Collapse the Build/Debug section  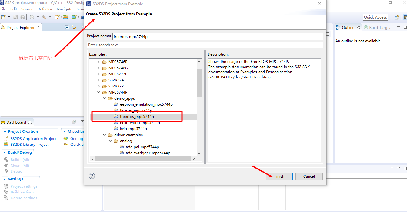[x=5, y=152]
